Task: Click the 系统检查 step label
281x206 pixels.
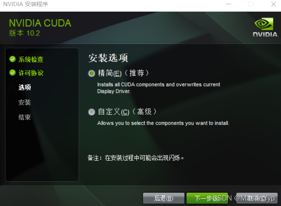Action: click(x=31, y=59)
